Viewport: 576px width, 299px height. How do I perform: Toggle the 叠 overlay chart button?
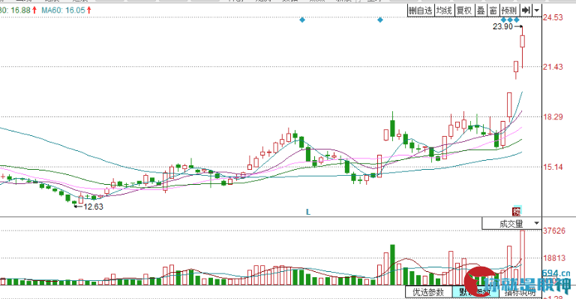click(x=481, y=11)
